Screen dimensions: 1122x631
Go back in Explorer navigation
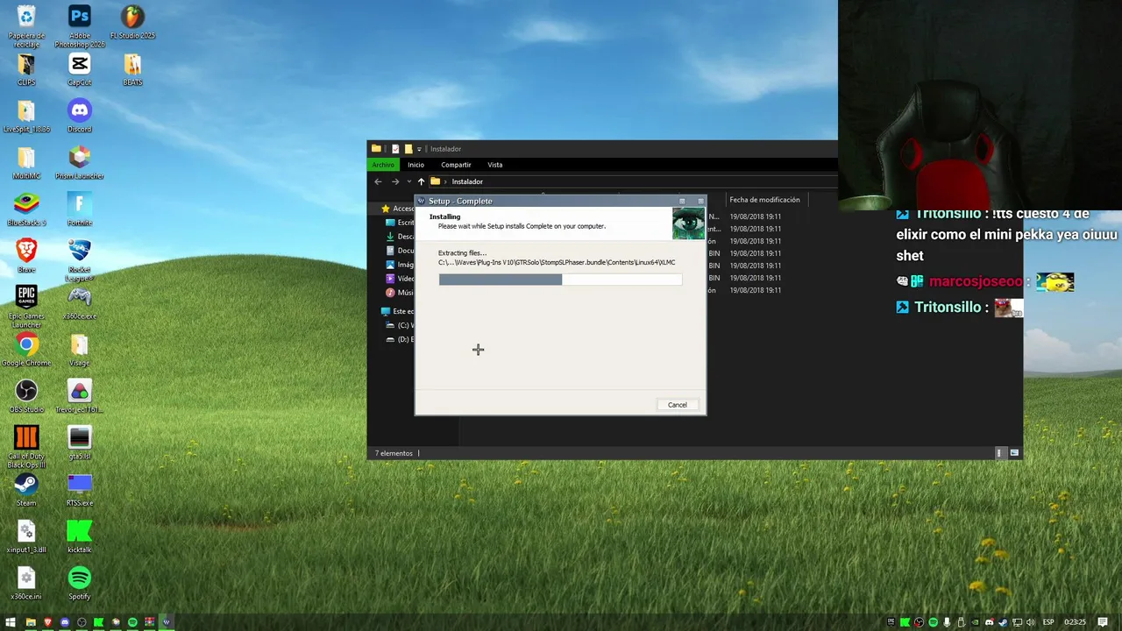[x=378, y=181]
